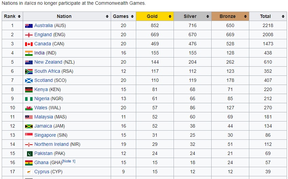Open the England link
The image size is (288, 179).
tap(43, 35)
